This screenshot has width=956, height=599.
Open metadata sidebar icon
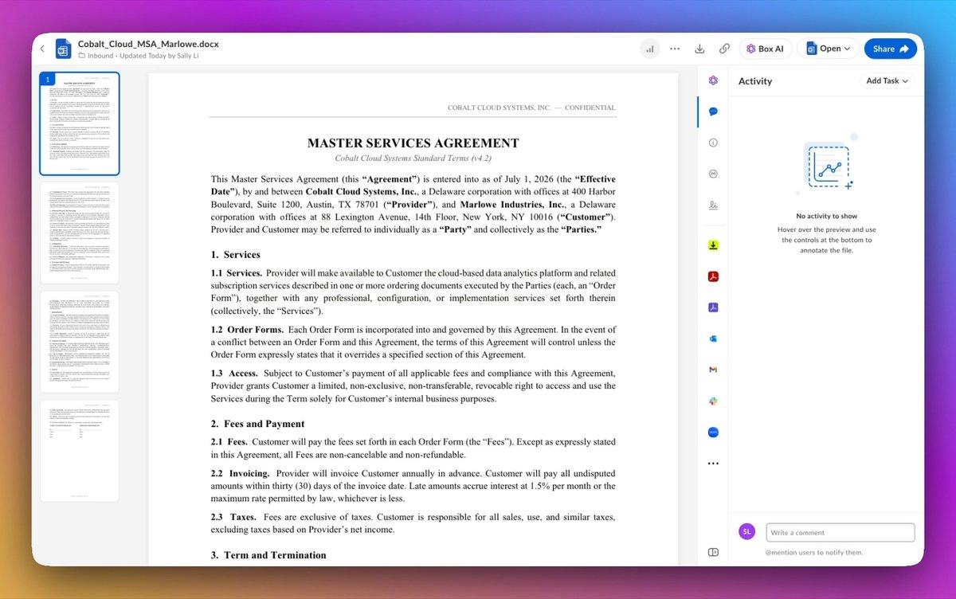[x=713, y=174]
